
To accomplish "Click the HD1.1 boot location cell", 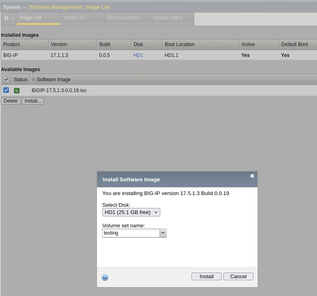I will tap(172, 55).
